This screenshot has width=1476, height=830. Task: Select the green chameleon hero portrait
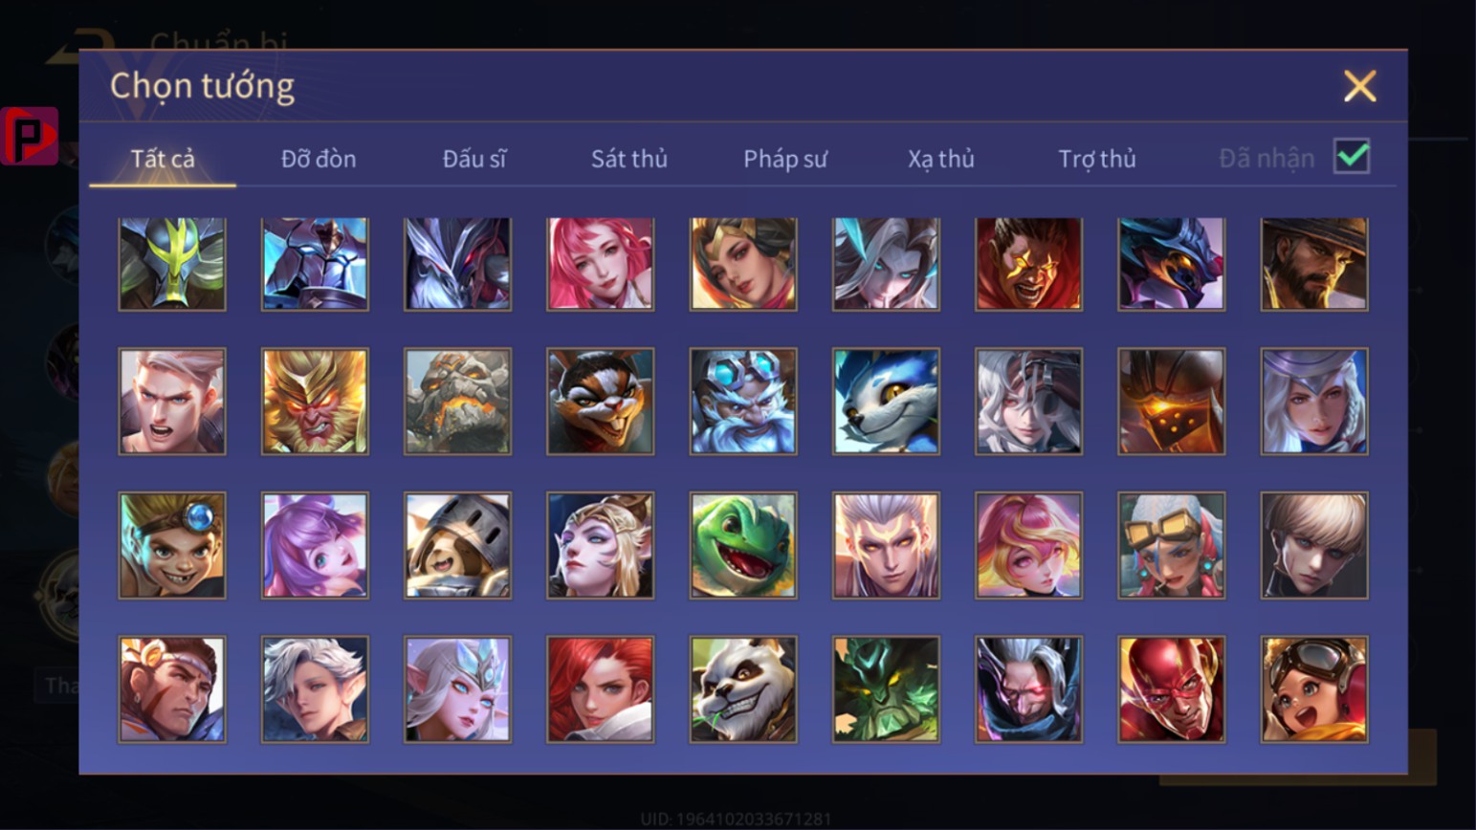tap(743, 545)
